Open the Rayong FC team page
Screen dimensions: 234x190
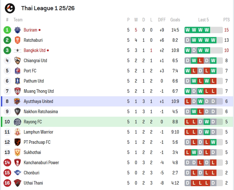(33, 122)
